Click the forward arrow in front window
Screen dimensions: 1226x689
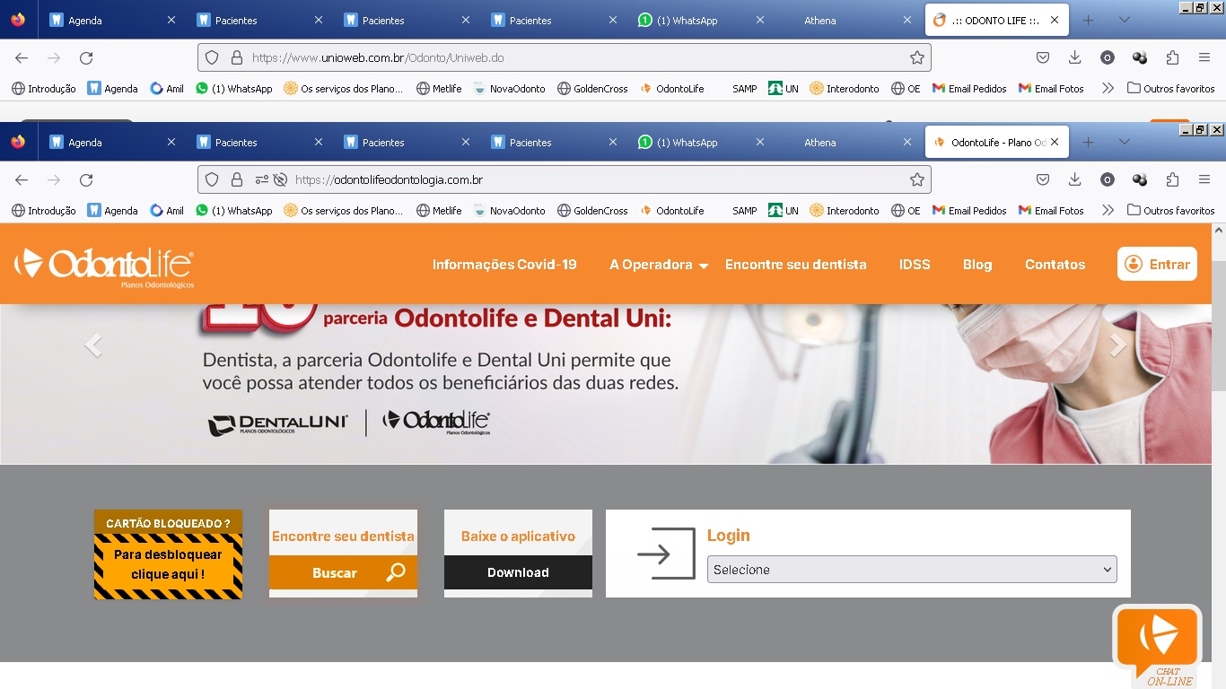pos(54,179)
